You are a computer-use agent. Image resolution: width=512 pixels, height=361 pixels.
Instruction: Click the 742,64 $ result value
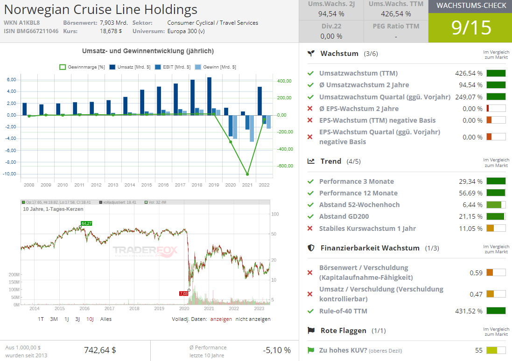coord(100,350)
